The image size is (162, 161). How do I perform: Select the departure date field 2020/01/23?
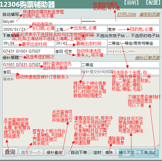coord(29,29)
